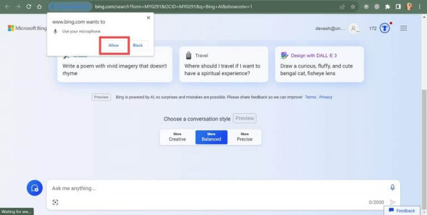
Task: Open the devesh account profile icon
Action: pyautogui.click(x=354, y=28)
